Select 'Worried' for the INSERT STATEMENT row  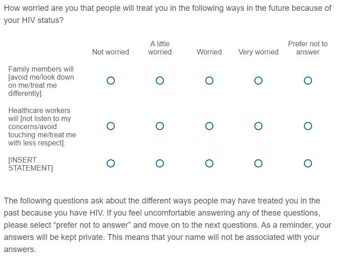point(209,163)
